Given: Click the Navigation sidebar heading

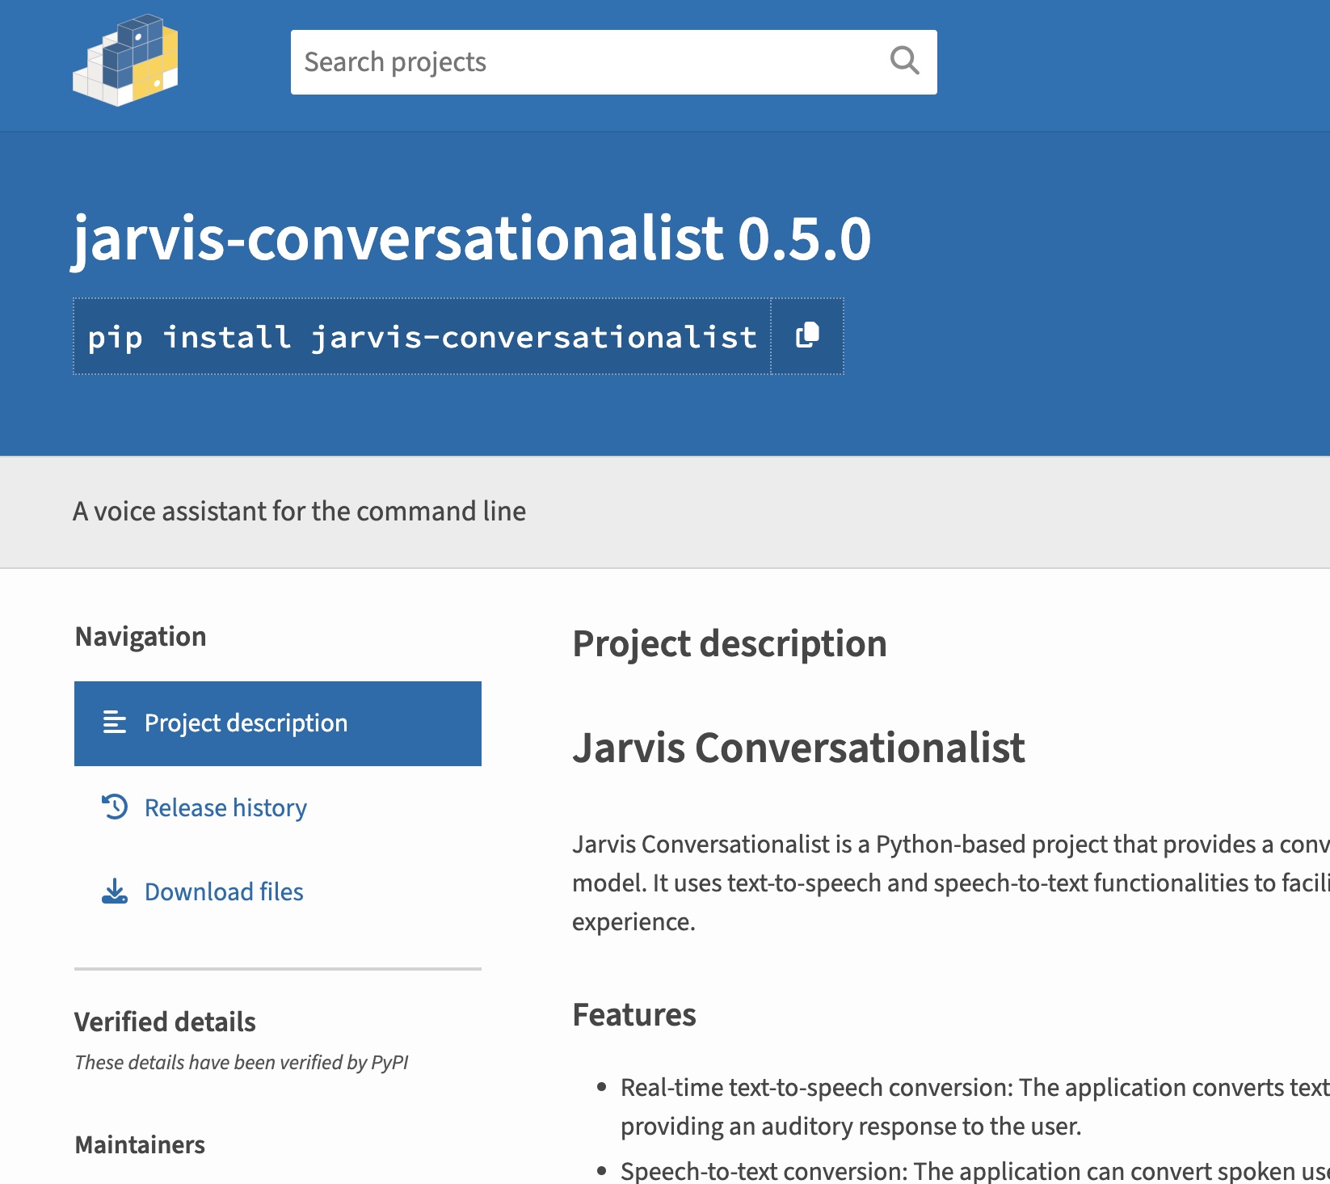Looking at the screenshot, I should click(141, 637).
